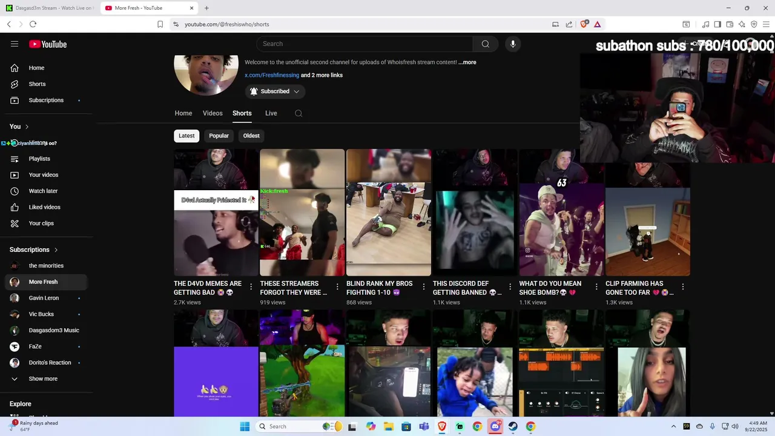Click the Windows Start button
The image size is (775, 436).
click(x=245, y=426)
